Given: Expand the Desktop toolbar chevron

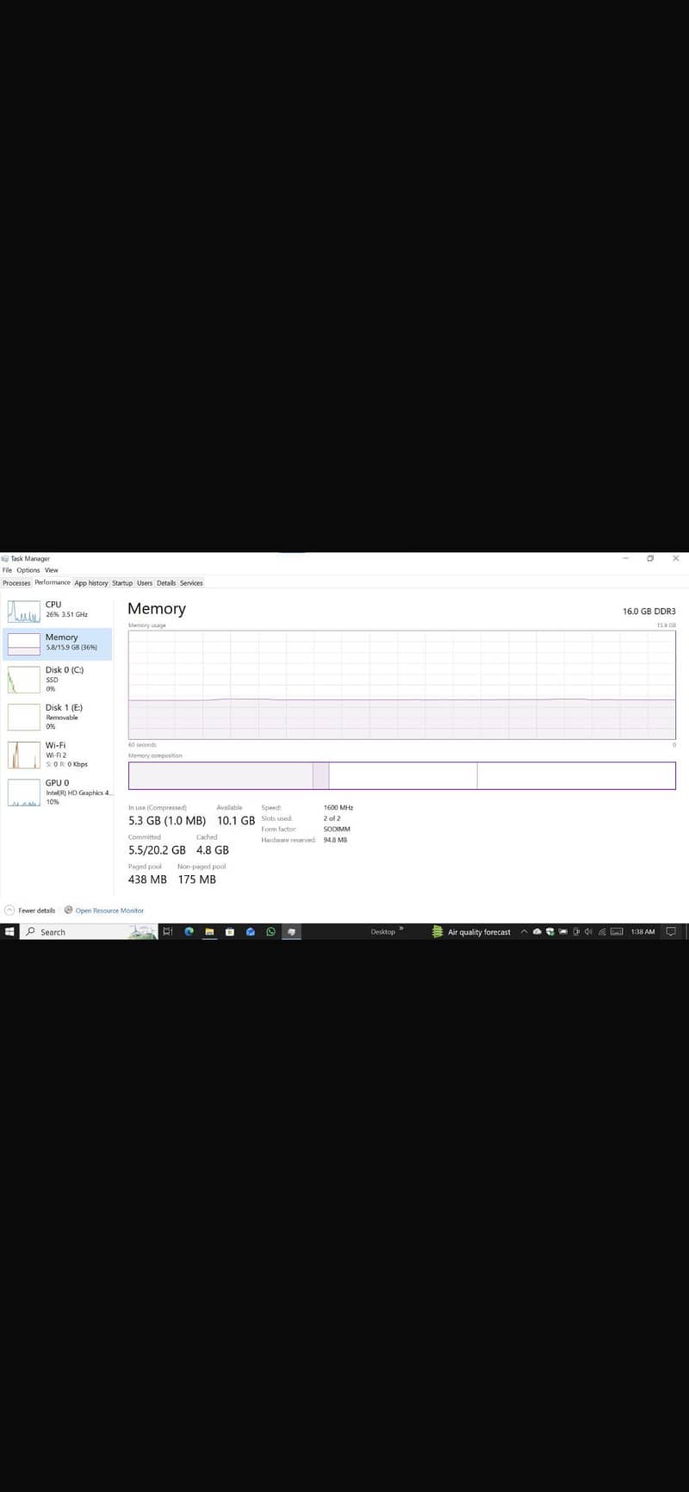Looking at the screenshot, I should coord(400,929).
